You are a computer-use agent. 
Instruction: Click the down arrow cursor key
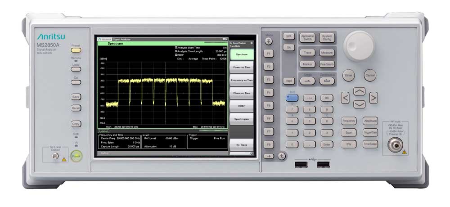click(359, 104)
